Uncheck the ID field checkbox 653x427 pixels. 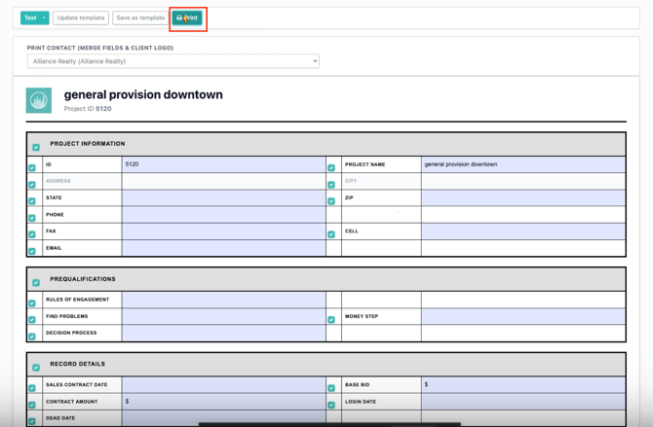click(32, 168)
